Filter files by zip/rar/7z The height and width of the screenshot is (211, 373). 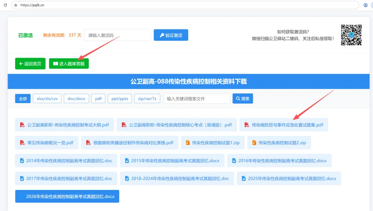tap(147, 99)
